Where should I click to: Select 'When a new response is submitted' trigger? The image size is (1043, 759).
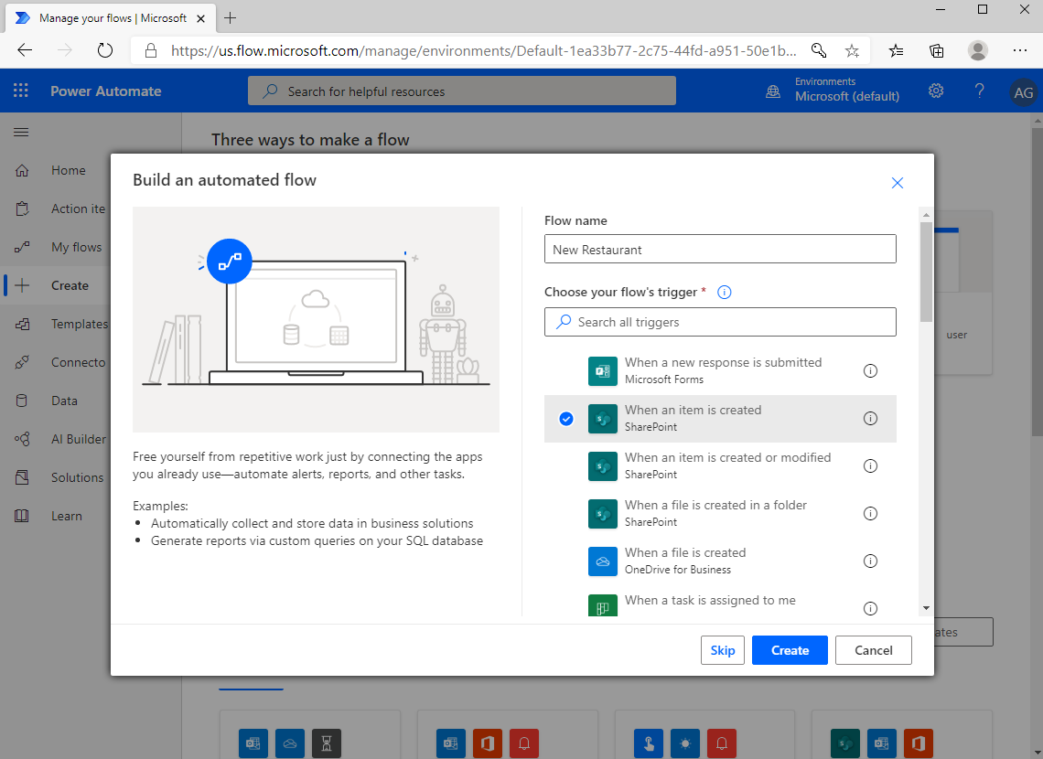coord(720,371)
